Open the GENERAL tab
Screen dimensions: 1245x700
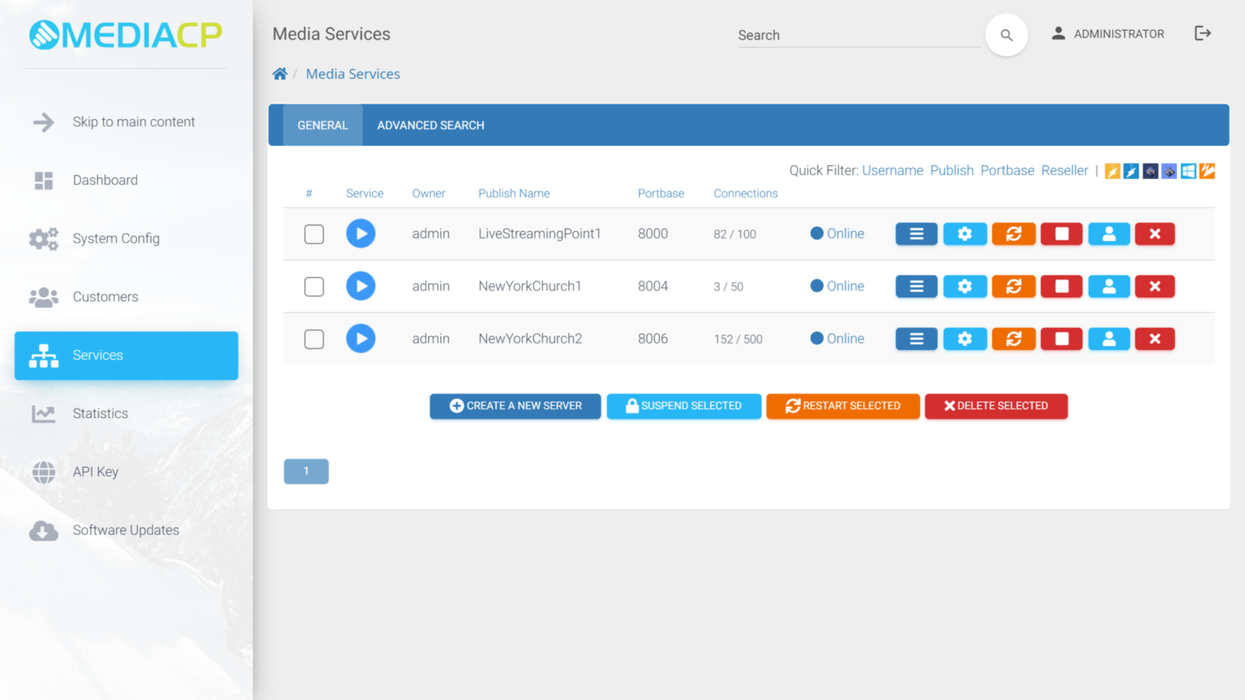point(323,125)
